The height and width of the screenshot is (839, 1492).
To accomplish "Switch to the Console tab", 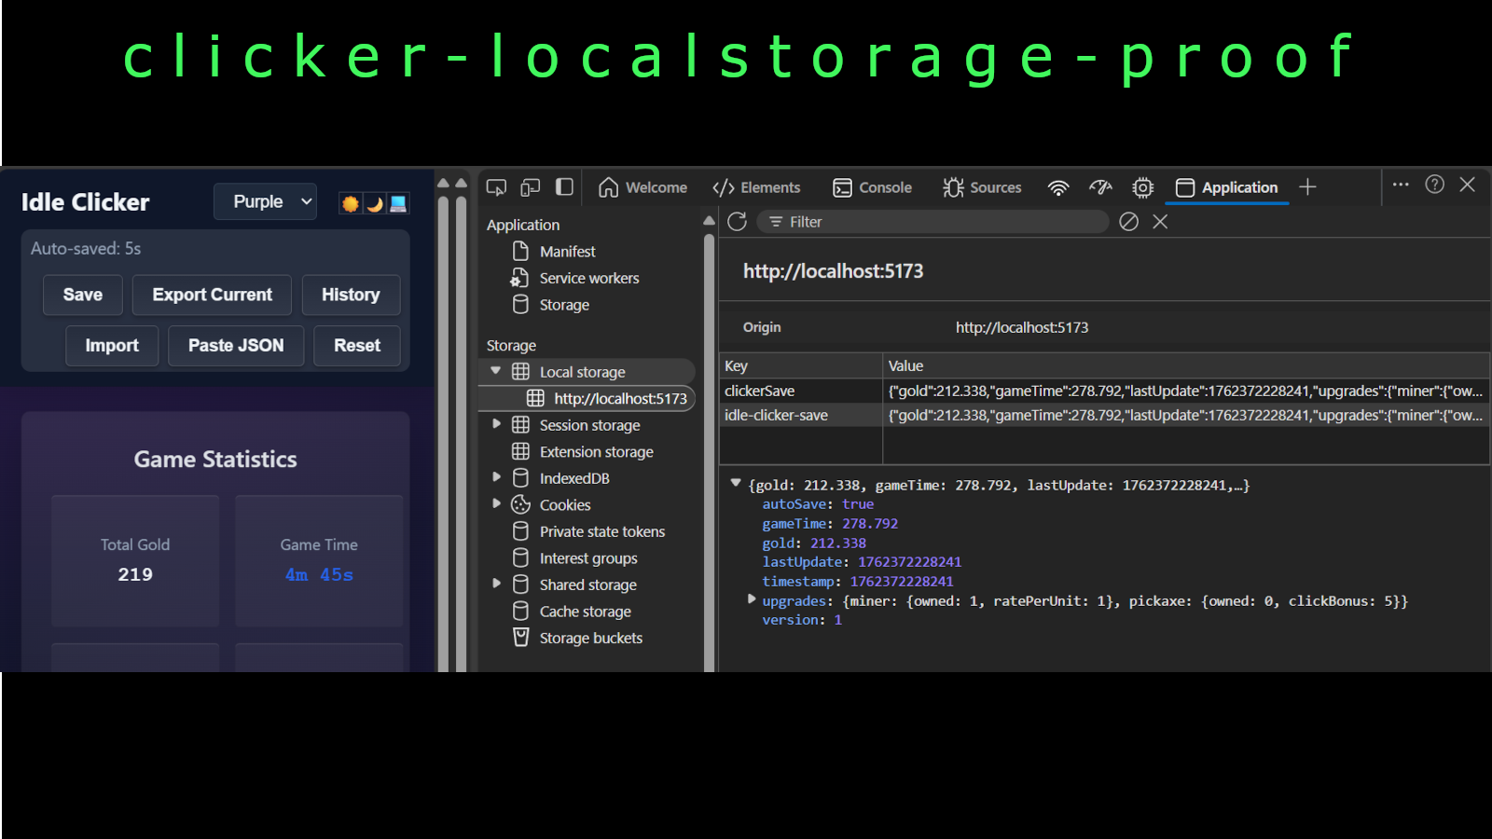I will [872, 187].
